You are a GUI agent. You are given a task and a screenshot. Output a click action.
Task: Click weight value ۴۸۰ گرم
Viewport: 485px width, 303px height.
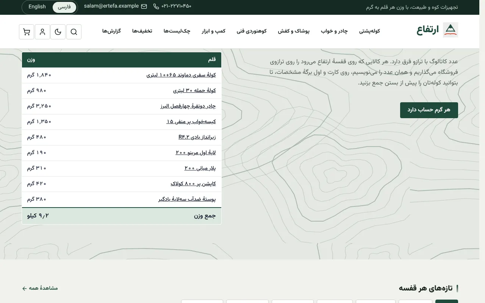click(x=36, y=137)
